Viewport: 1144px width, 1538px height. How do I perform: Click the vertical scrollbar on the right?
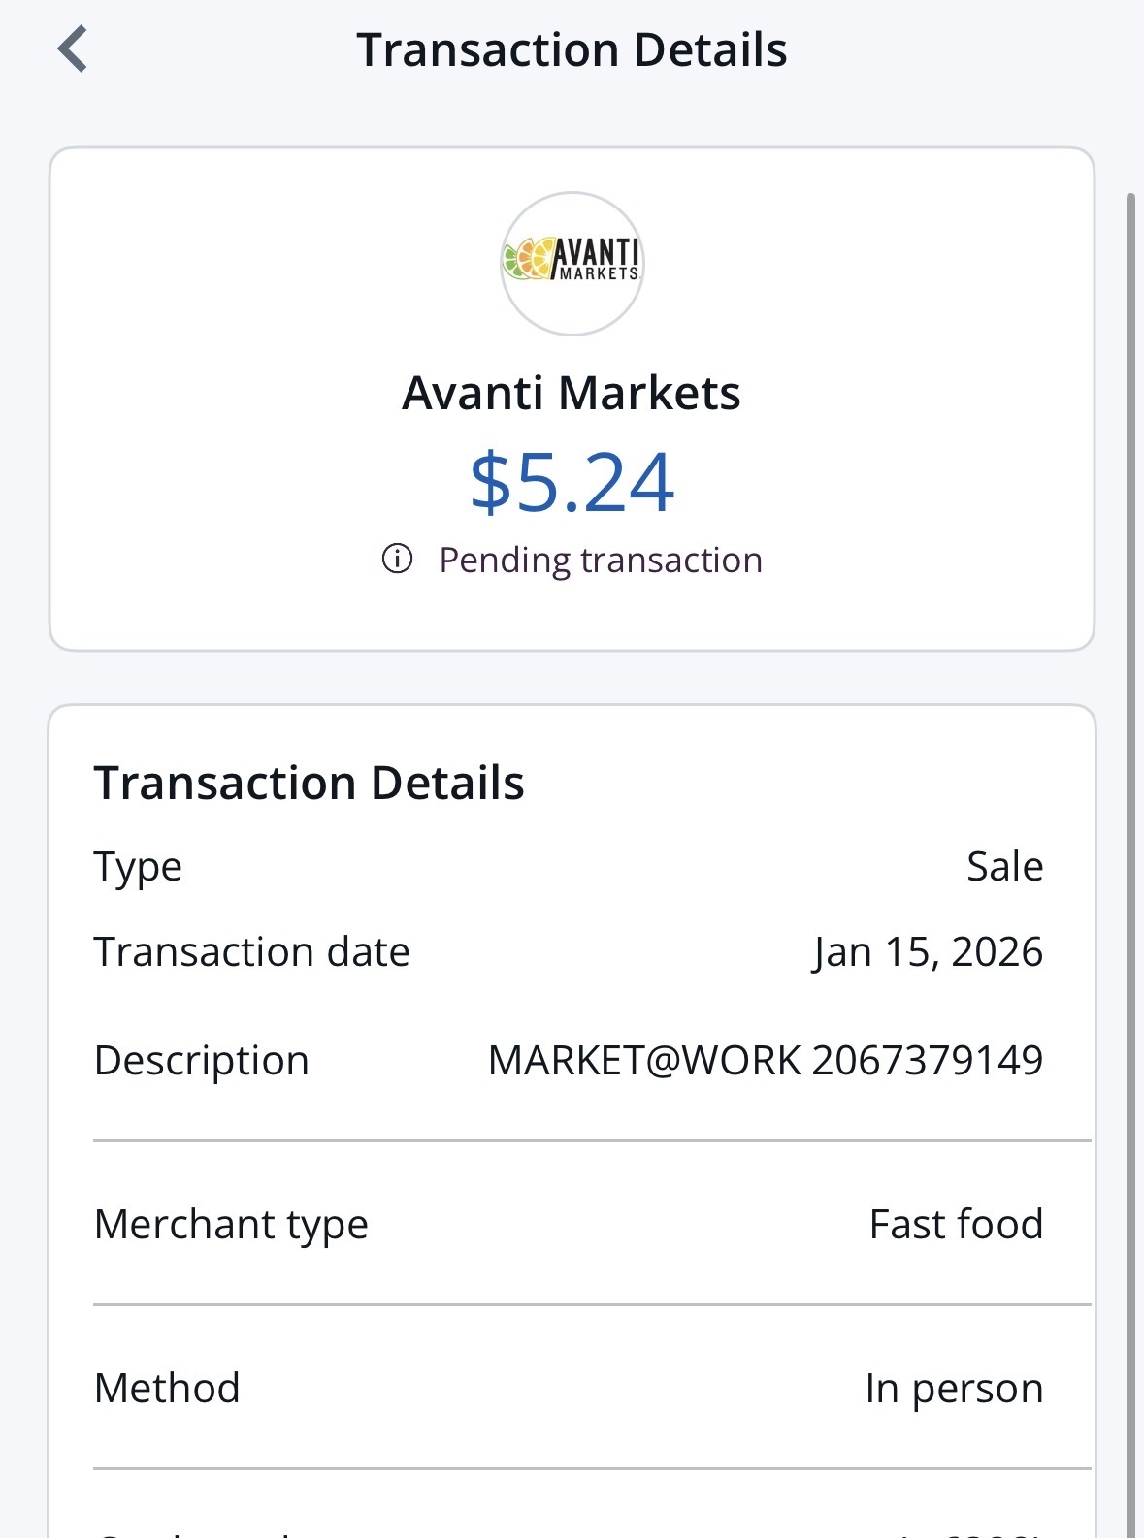coord(1130,776)
